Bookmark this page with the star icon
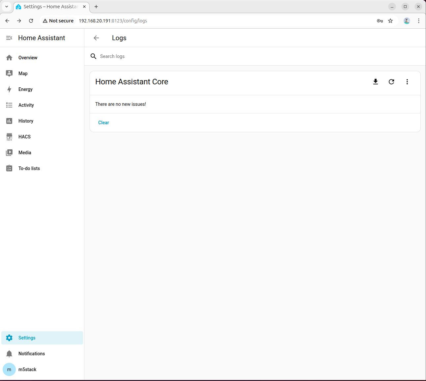This screenshot has height=381, width=426. [390, 21]
